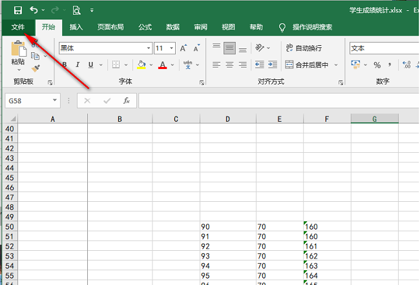The image size is (420, 285).
Task: Click the Insert Function fx icon
Action: tap(127, 101)
